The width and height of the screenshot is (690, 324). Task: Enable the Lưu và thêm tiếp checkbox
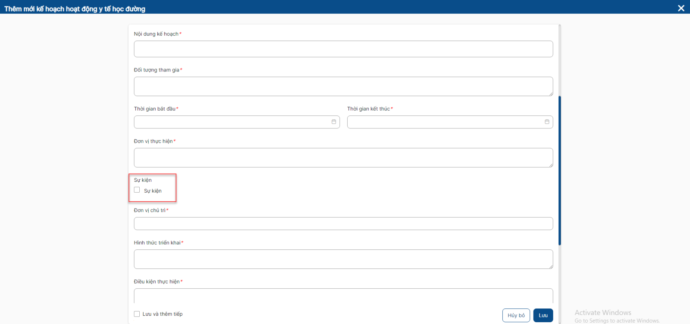coord(137,314)
